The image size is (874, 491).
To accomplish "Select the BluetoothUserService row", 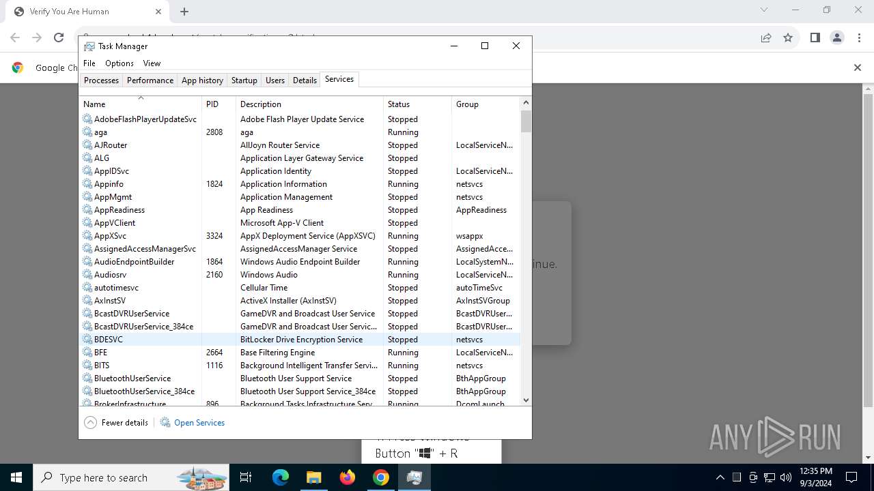I will (299, 378).
